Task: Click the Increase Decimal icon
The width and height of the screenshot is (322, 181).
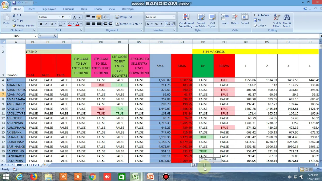Action: coord(168,24)
